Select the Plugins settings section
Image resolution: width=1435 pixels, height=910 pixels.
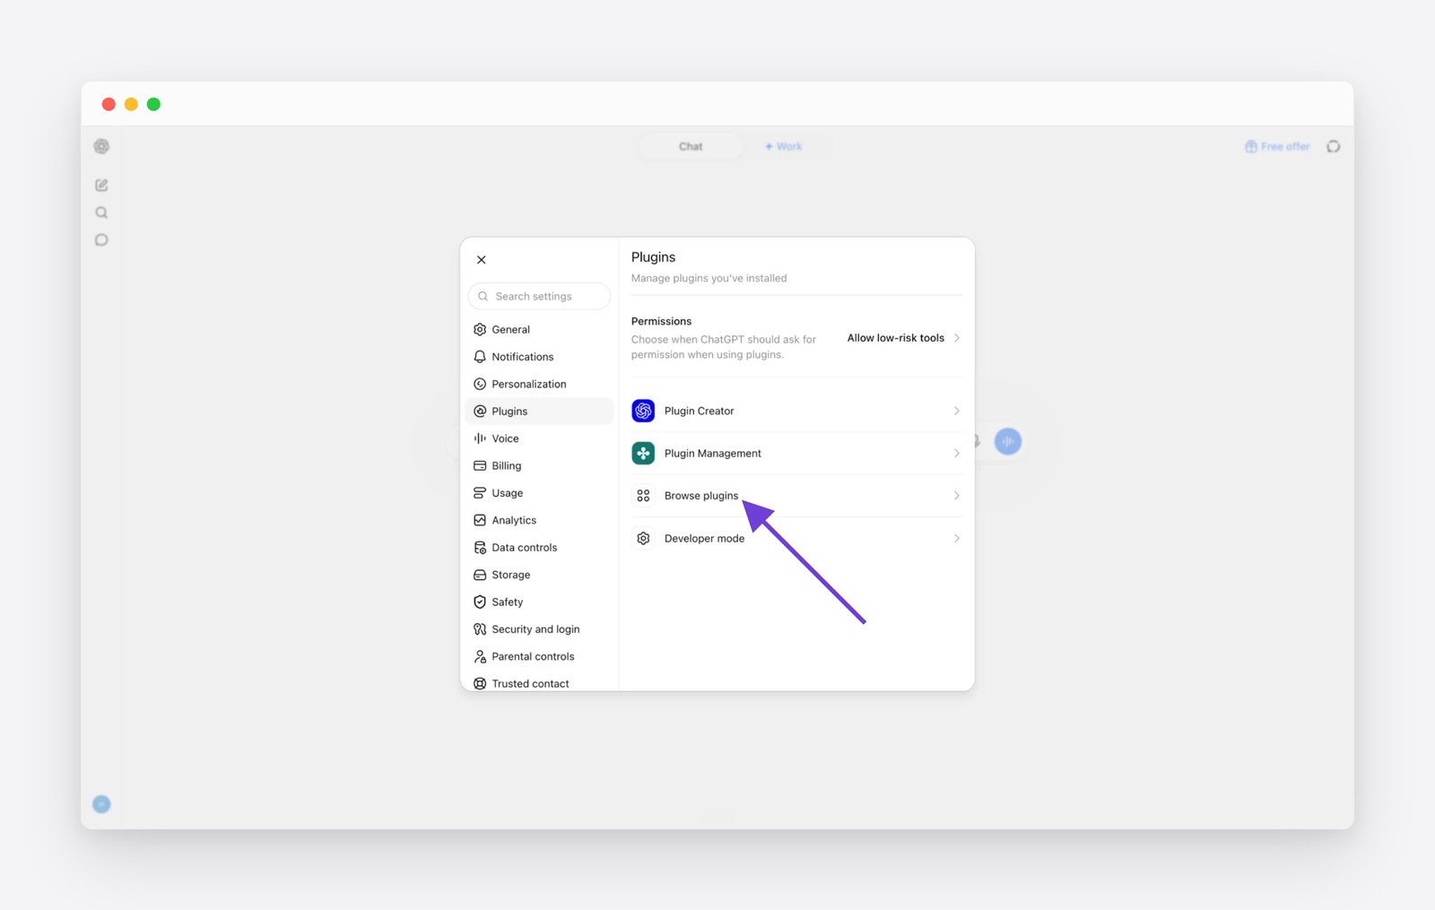coord(539,411)
